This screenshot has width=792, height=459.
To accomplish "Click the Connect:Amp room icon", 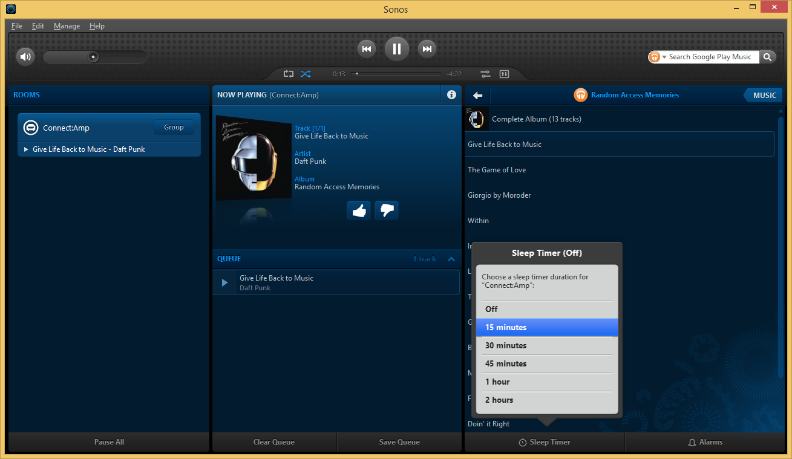I will (x=30, y=128).
